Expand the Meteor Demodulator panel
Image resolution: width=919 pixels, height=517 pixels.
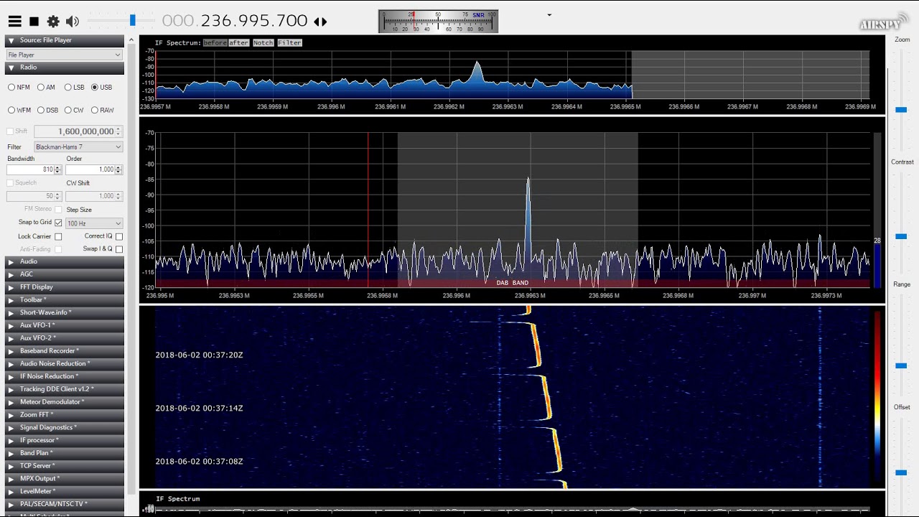(65, 402)
